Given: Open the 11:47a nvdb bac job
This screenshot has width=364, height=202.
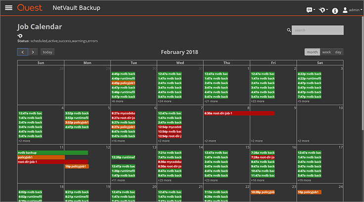Looking at the screenshot, I should pos(263,175).
